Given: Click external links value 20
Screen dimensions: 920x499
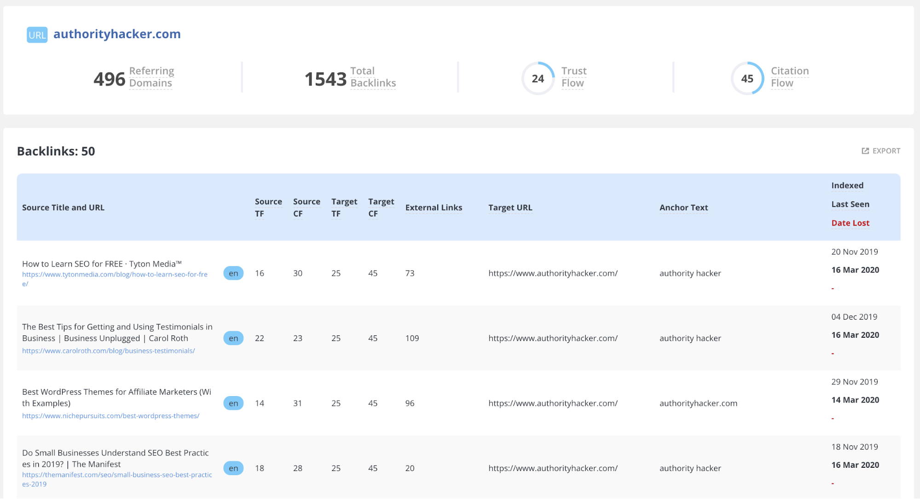Looking at the screenshot, I should coord(410,468).
